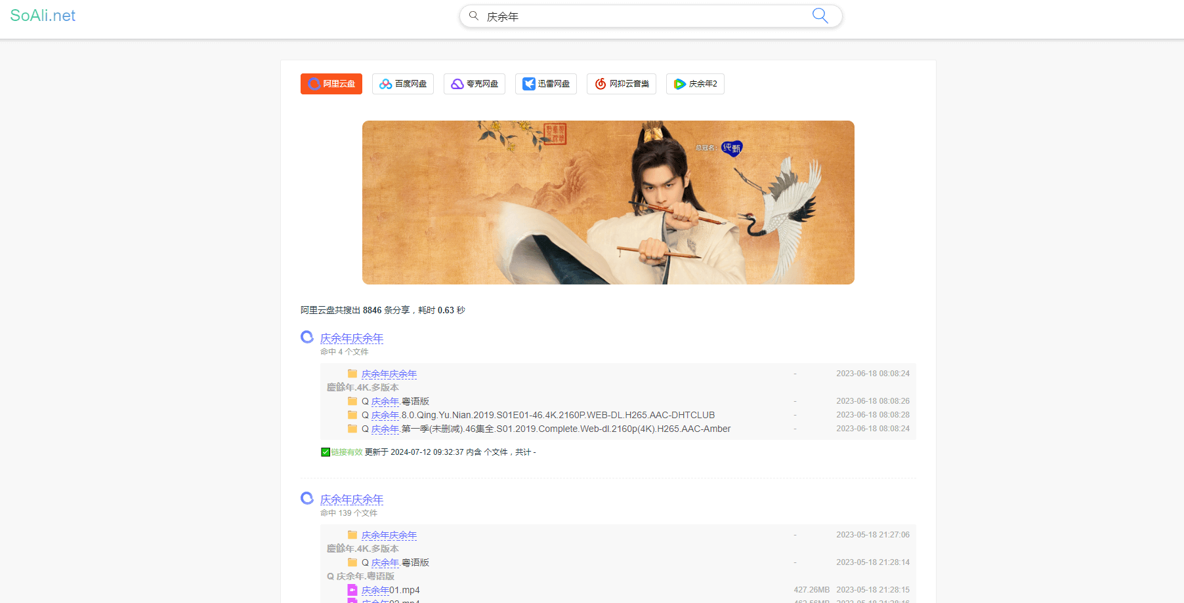Screen dimensions: 1184x603
Task: Click the folder icon of the row dated 2023-05-18 21:27:06
Action: tap(352, 535)
